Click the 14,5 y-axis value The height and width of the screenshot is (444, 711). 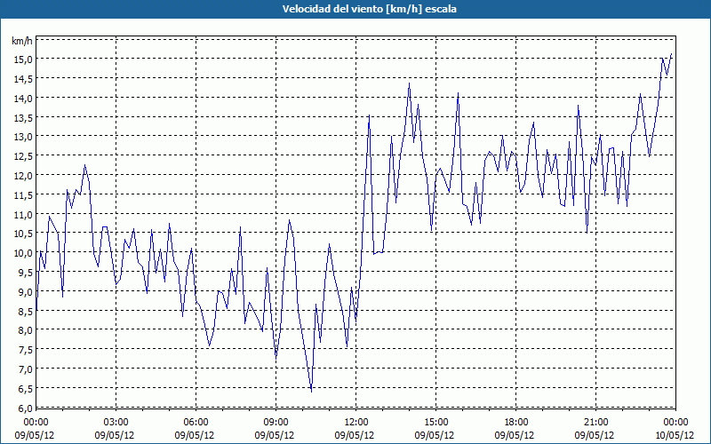tap(24, 79)
